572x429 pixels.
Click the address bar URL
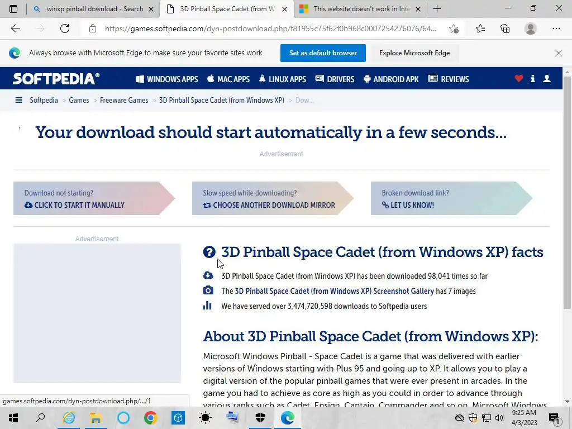[270, 28]
